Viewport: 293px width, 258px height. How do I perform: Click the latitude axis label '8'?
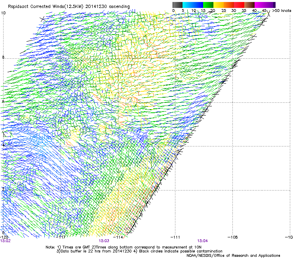point(3,57)
